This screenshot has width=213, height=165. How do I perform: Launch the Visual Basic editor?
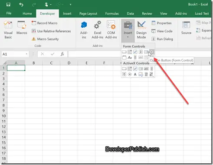[8, 30]
